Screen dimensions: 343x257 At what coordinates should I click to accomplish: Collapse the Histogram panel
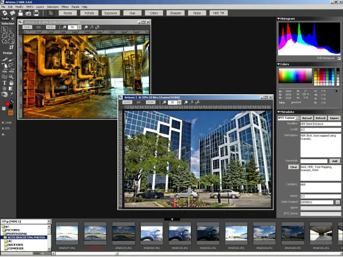tap(279, 19)
